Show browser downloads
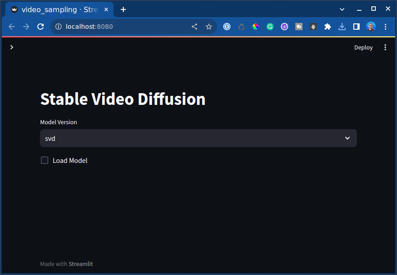 pyautogui.click(x=342, y=27)
